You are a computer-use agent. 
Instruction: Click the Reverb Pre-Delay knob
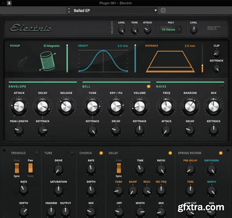(x=190, y=169)
